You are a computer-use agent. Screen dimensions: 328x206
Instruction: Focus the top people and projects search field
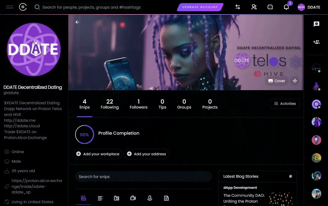(91, 7)
